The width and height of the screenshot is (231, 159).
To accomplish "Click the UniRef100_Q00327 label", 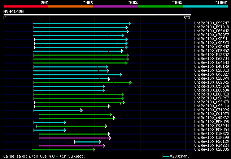I will pos(212,75).
